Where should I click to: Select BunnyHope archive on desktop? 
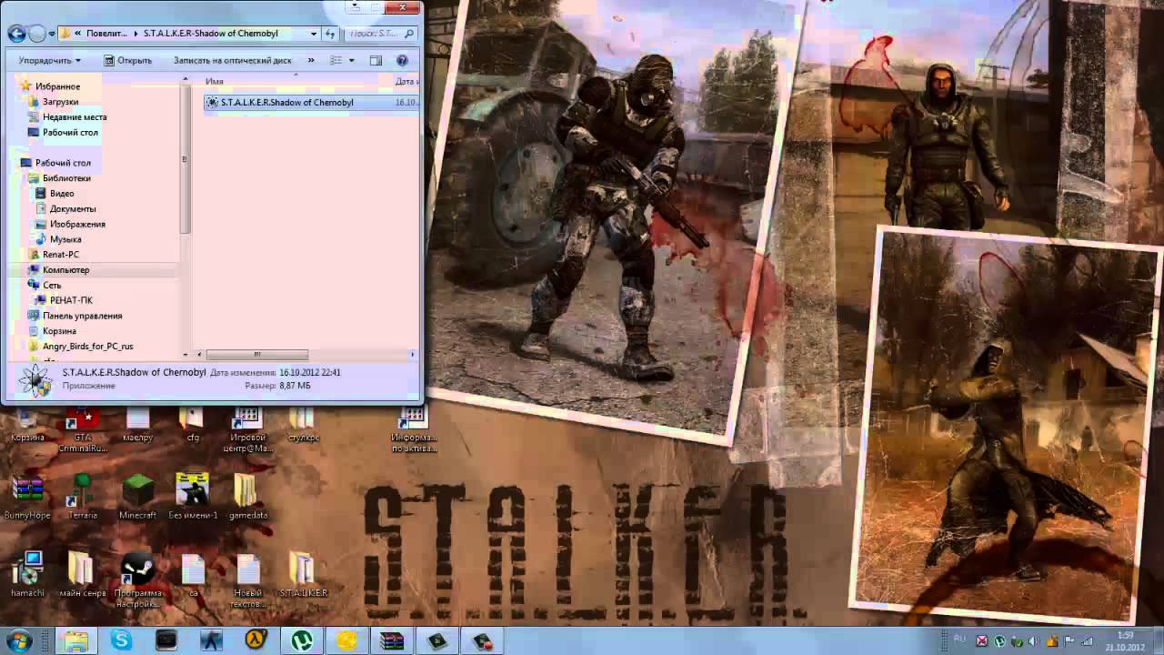[27, 498]
